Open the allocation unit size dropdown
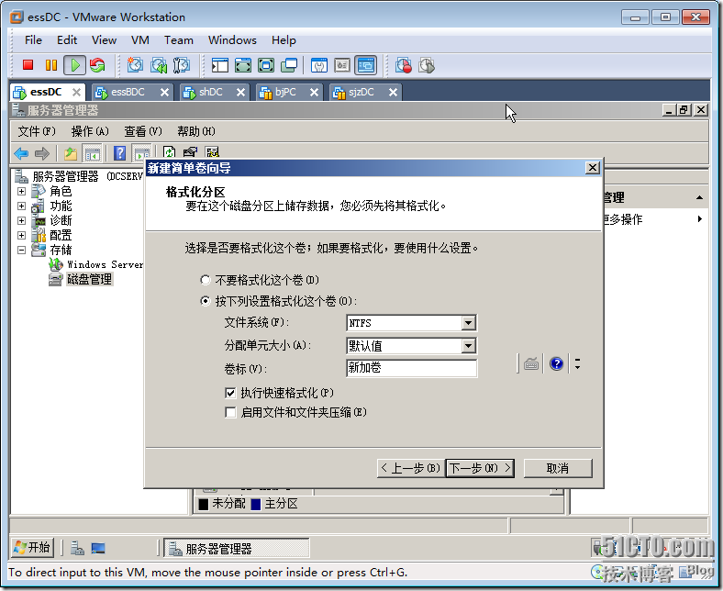This screenshot has width=723, height=591. point(469,346)
